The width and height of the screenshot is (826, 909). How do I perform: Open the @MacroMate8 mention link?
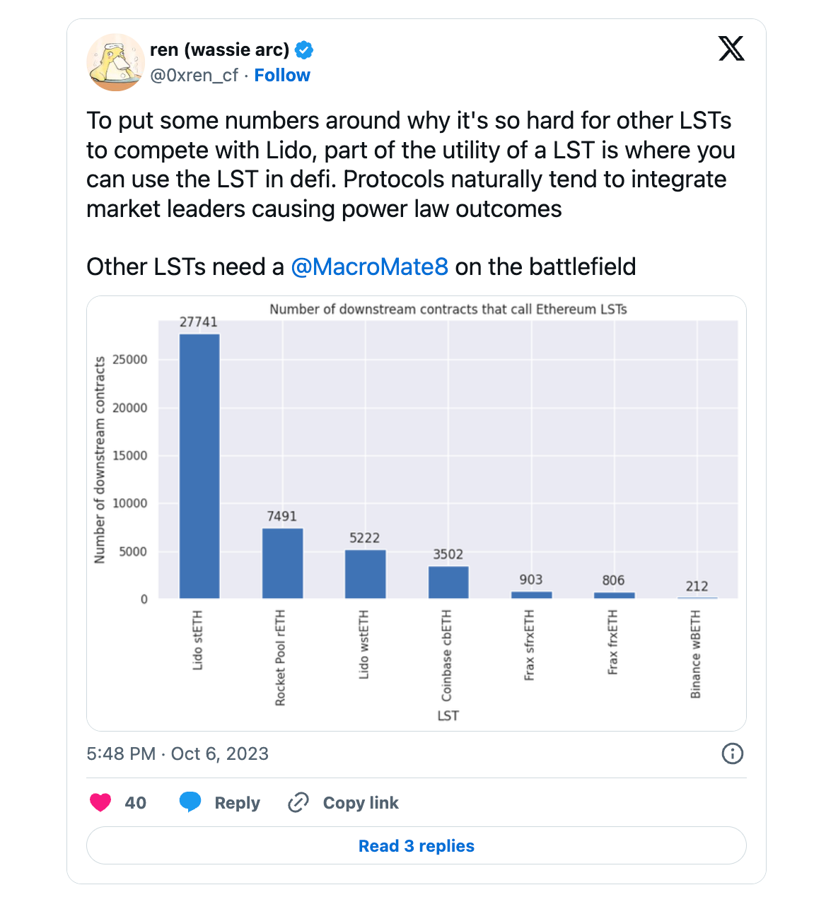369,266
